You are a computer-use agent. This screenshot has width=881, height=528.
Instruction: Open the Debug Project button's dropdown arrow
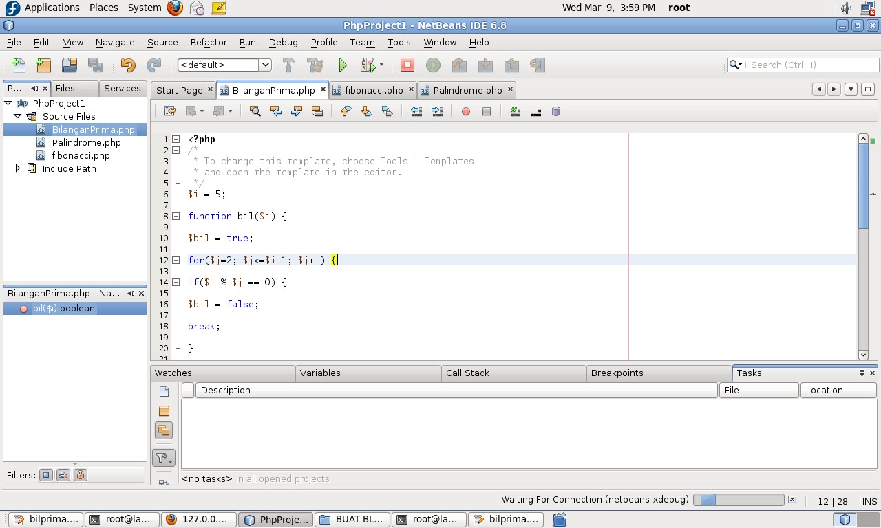[381, 66]
